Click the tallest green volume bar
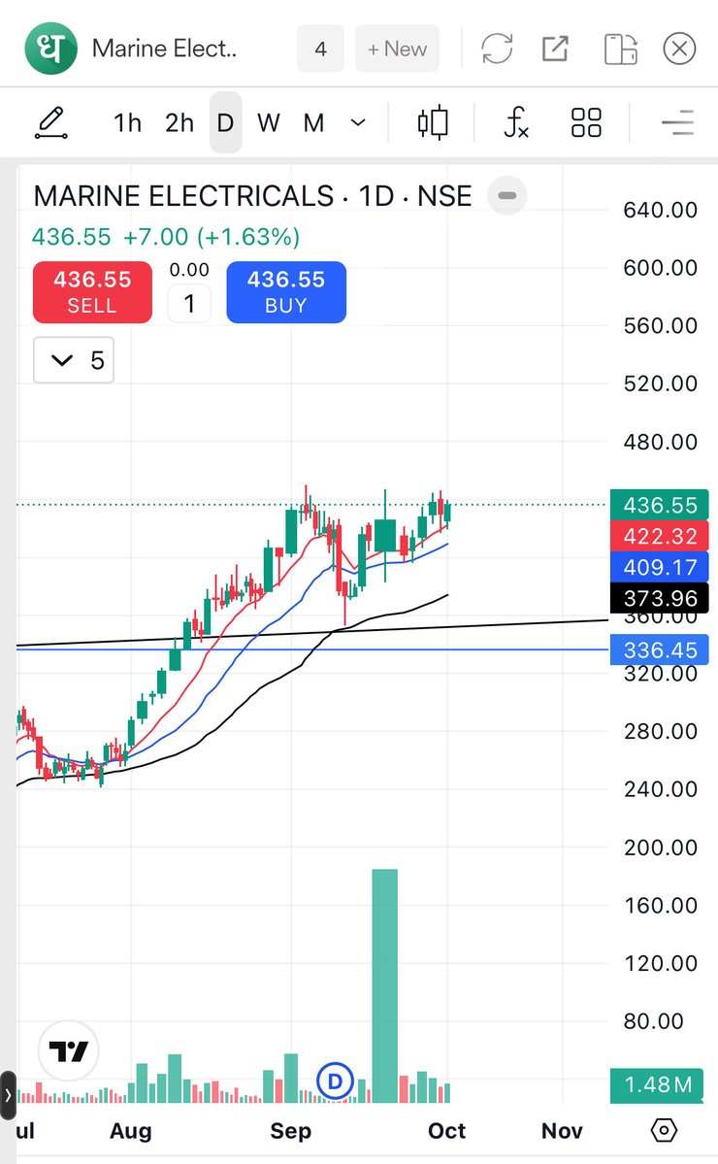Viewport: 718px width, 1164px height. (x=384, y=985)
